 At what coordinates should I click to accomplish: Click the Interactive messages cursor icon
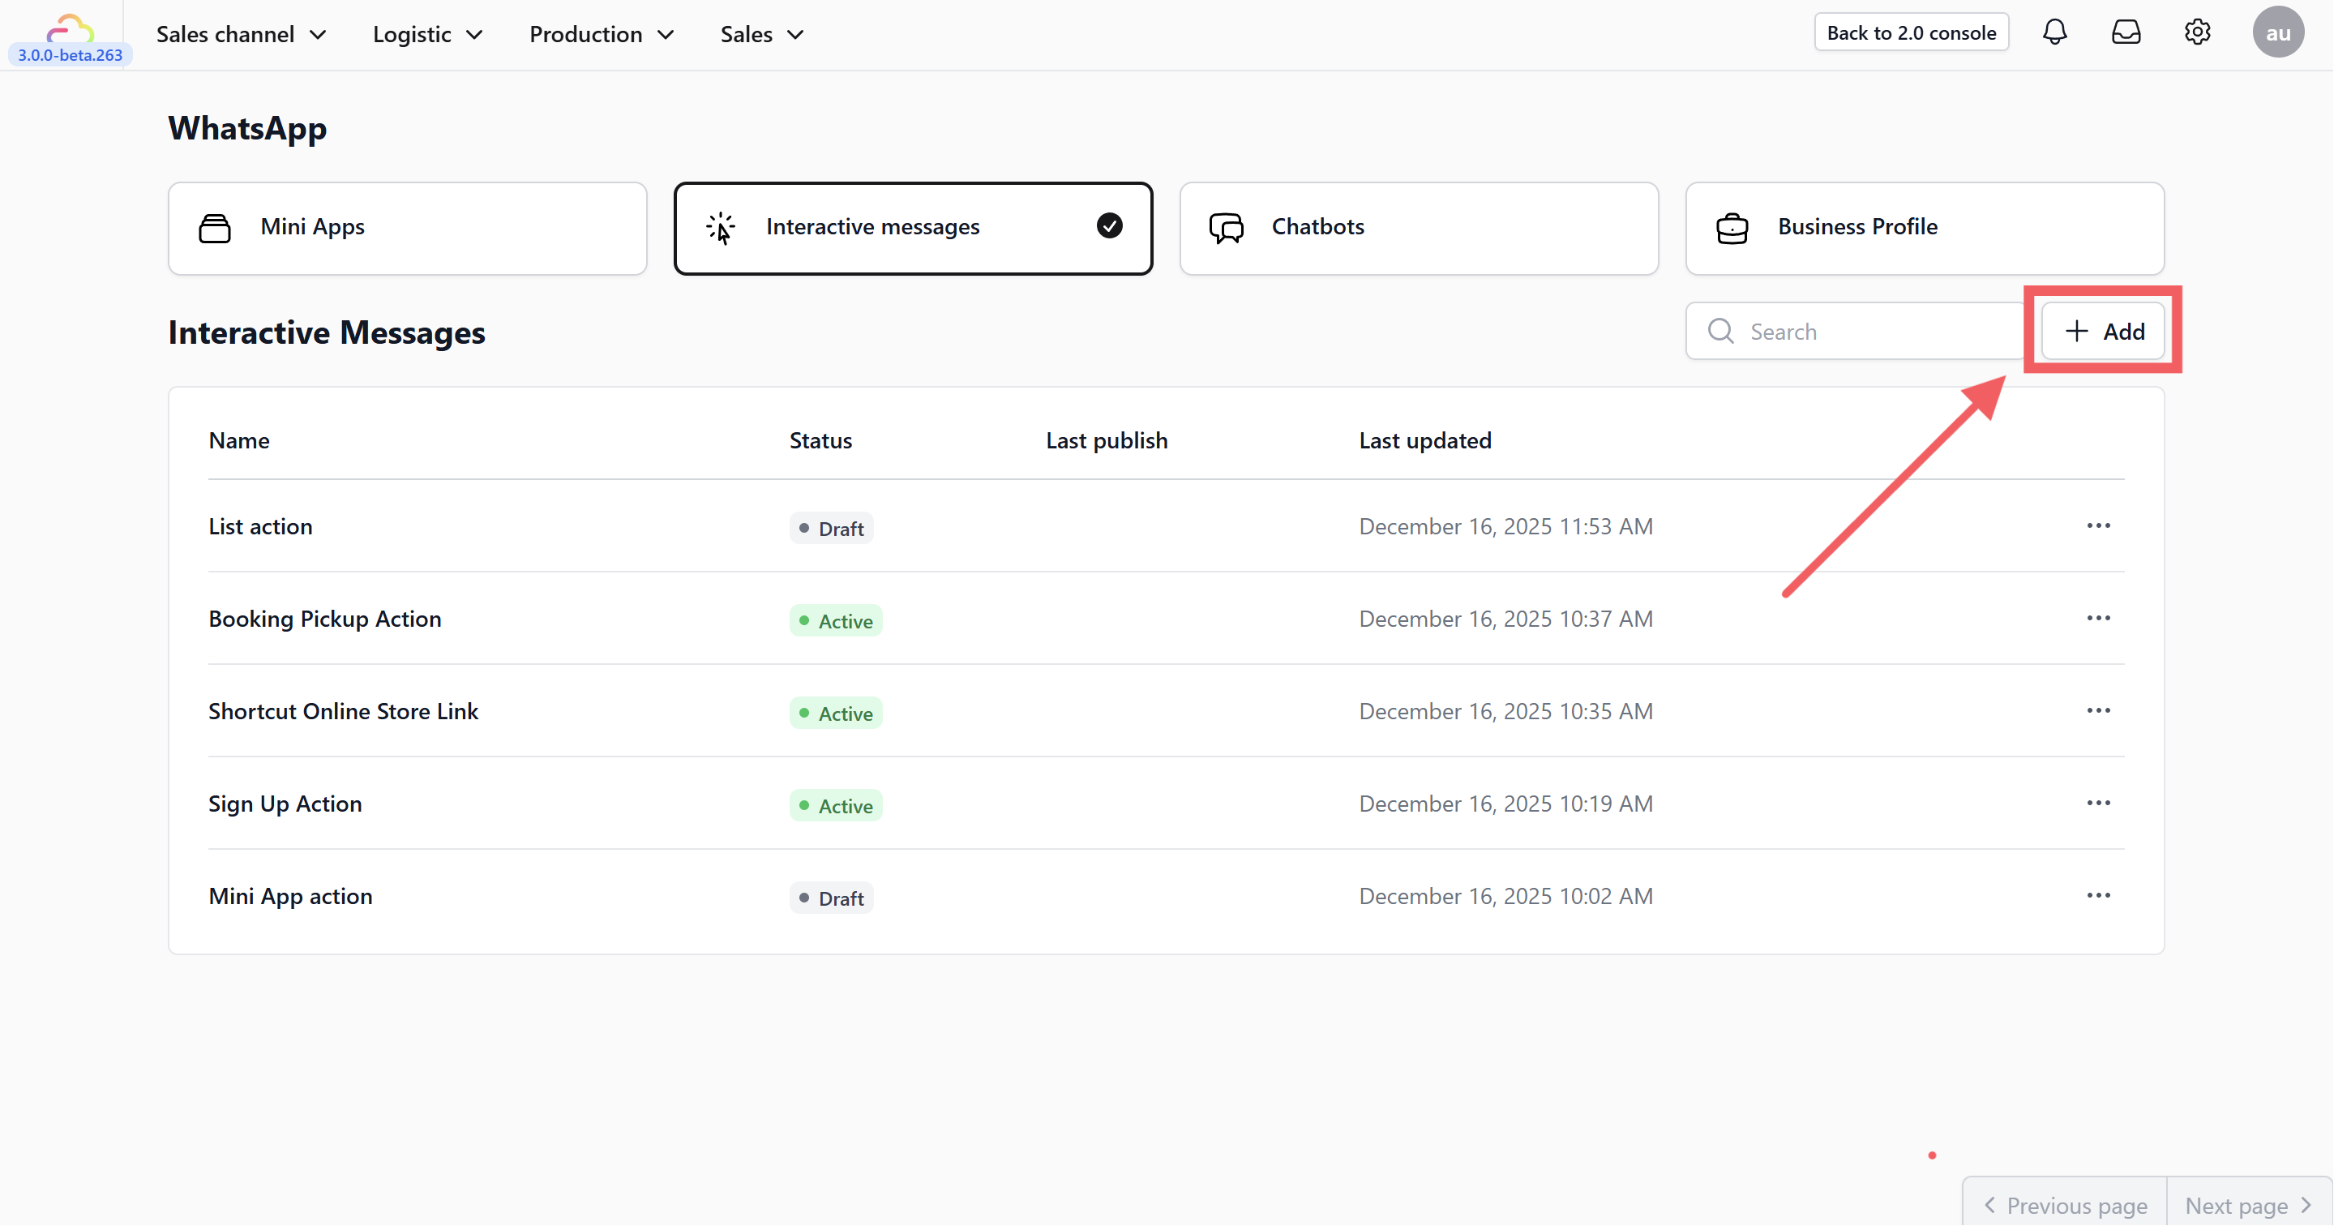(x=721, y=227)
